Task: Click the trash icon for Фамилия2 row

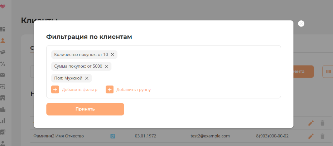Action: [x=322, y=136]
